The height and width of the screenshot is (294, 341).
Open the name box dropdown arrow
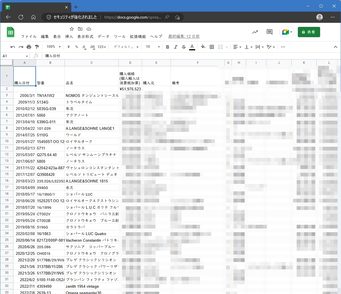click(x=27, y=56)
